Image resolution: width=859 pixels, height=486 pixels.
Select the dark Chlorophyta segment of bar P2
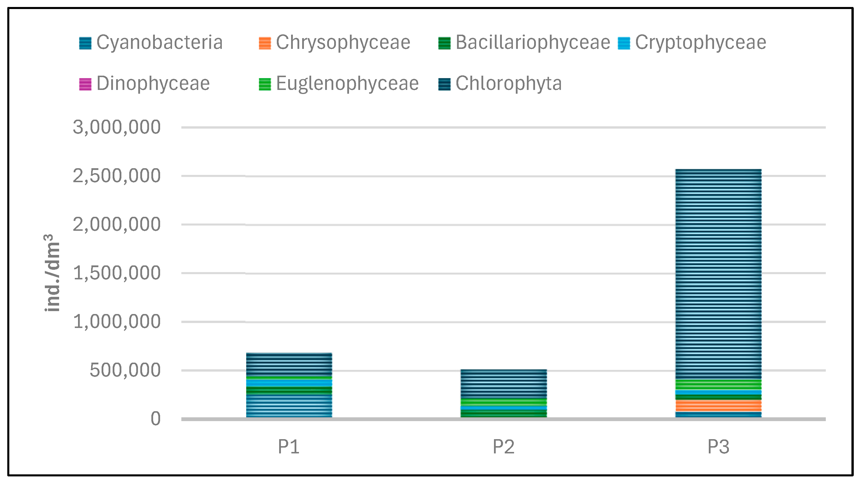pos(504,384)
